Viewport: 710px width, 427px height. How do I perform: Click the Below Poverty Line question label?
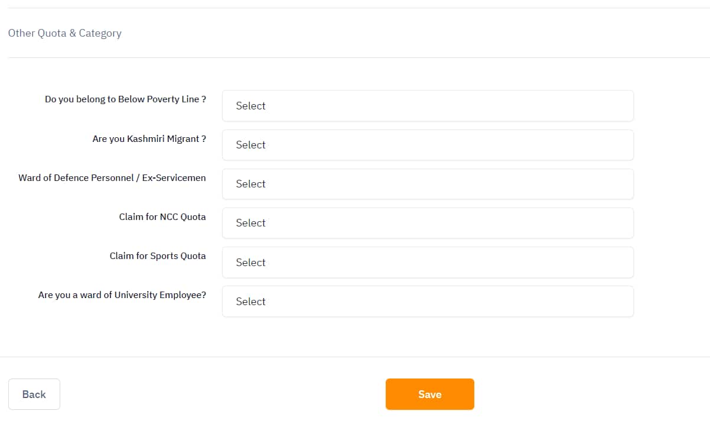pyautogui.click(x=125, y=99)
